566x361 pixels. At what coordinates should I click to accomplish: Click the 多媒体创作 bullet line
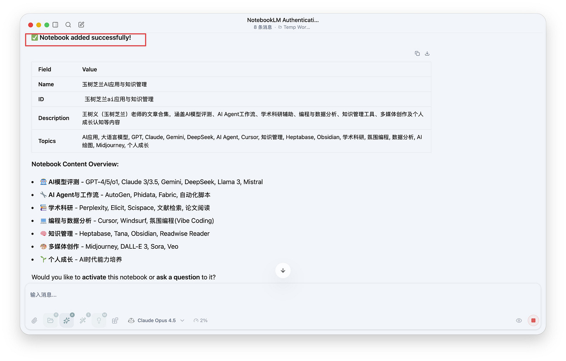(109, 247)
